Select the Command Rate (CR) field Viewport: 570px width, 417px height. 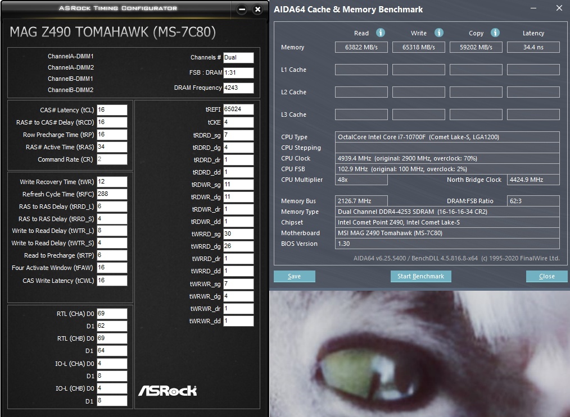tap(112, 159)
